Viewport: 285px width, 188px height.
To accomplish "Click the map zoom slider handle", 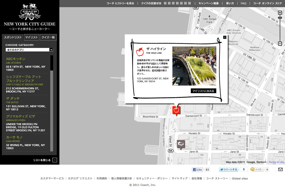I will coord(280,18).
